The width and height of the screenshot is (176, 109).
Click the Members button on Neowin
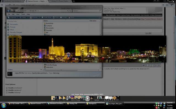pyautogui.click(x=118, y=19)
